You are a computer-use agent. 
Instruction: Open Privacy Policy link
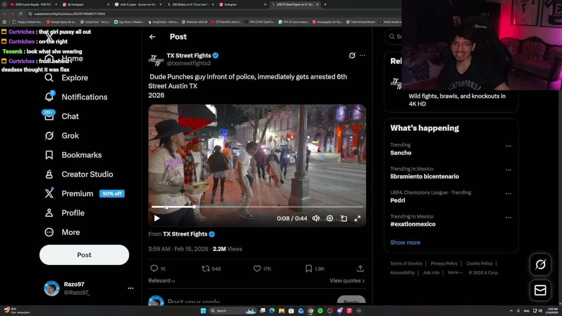pyautogui.click(x=444, y=263)
